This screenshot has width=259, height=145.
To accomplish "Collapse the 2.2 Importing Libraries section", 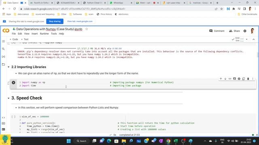I will [8, 67].
